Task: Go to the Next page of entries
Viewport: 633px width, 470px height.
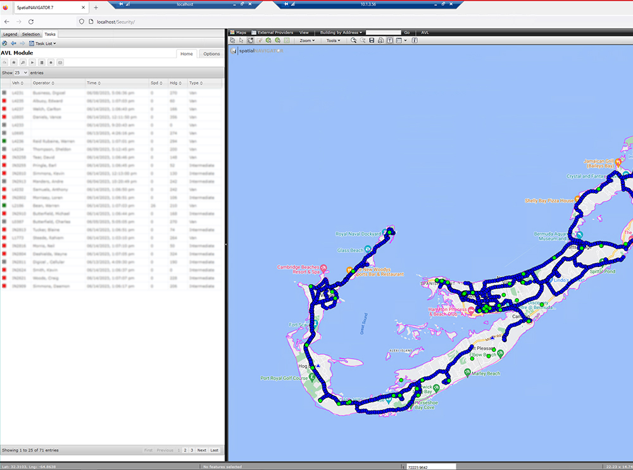Action: (x=202, y=450)
